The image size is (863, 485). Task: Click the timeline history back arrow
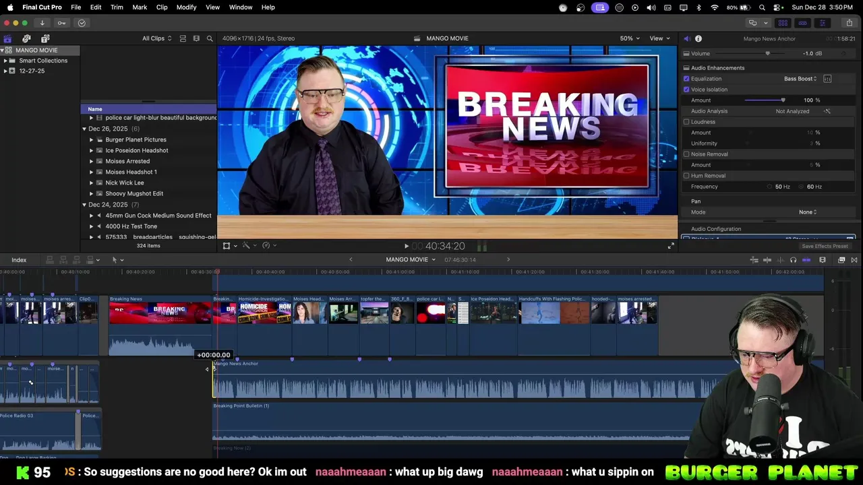pyautogui.click(x=351, y=259)
